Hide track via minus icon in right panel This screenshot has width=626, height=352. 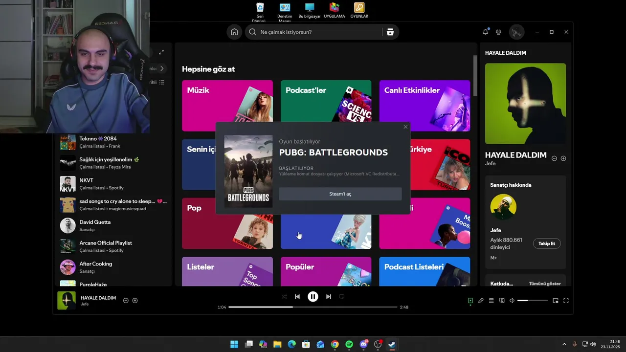coord(554,158)
